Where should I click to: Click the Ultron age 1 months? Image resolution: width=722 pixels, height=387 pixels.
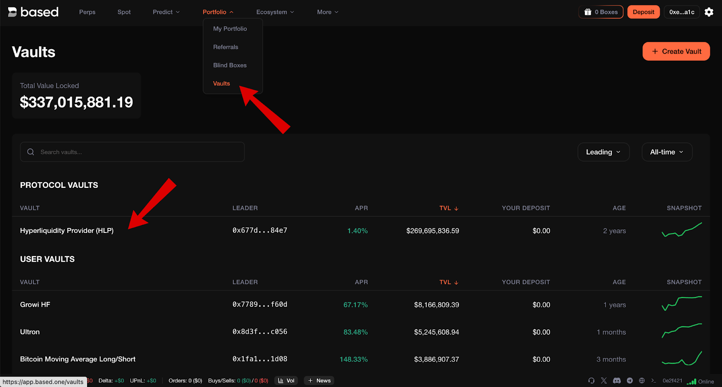click(611, 332)
